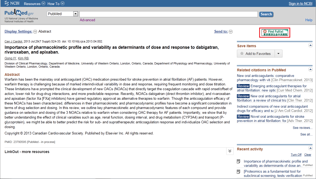The height and width of the screenshot is (179, 316).
Task: Open citation Indirect comparisons of new oral anticoagulant drugs
Action: [x=272, y=108]
